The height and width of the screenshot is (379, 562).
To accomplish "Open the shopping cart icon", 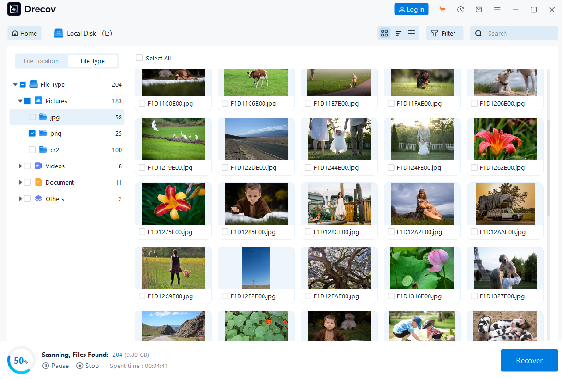I will point(442,10).
